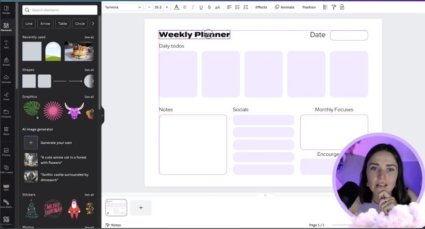Viewport: 425px width, 229px height.
Task: See all Shapes
Action: pos(89,70)
